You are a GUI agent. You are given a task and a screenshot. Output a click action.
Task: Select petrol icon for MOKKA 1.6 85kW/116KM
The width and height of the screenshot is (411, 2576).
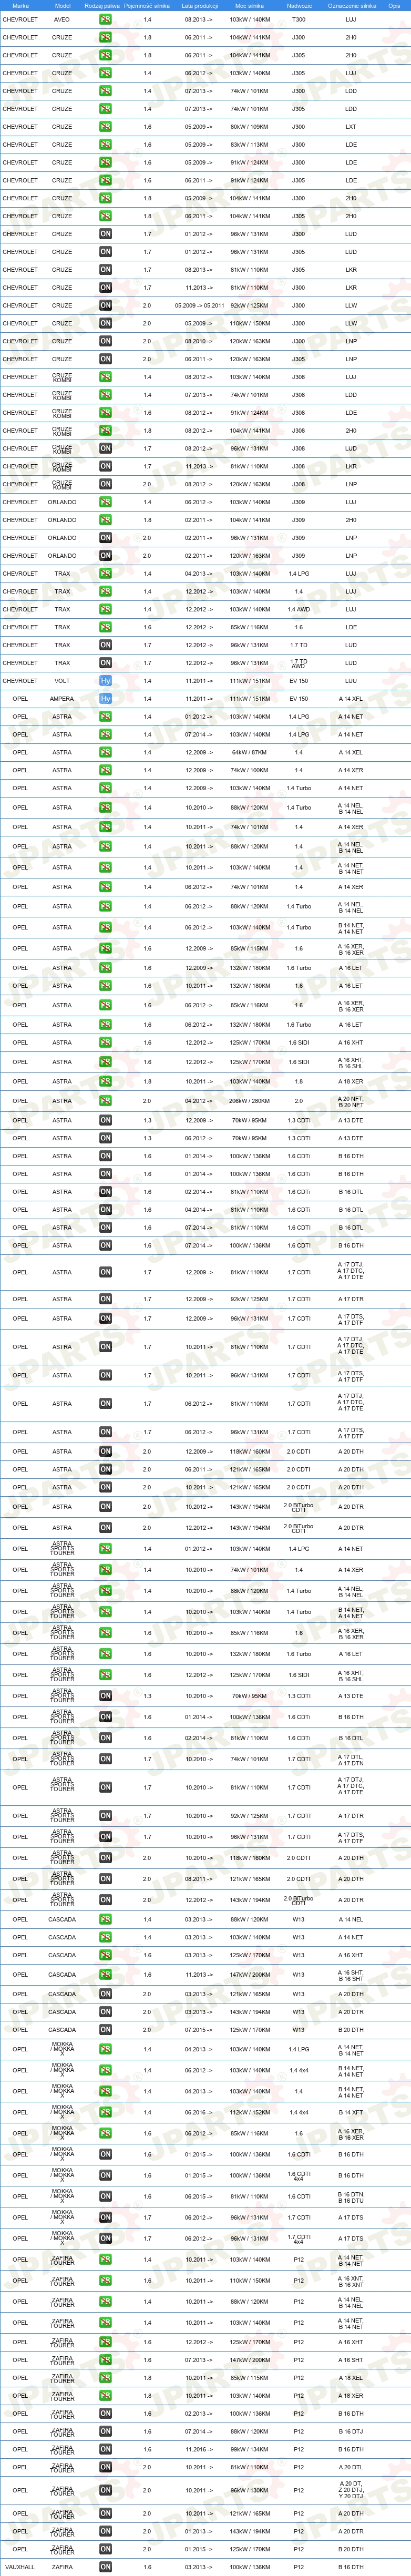105,2134
